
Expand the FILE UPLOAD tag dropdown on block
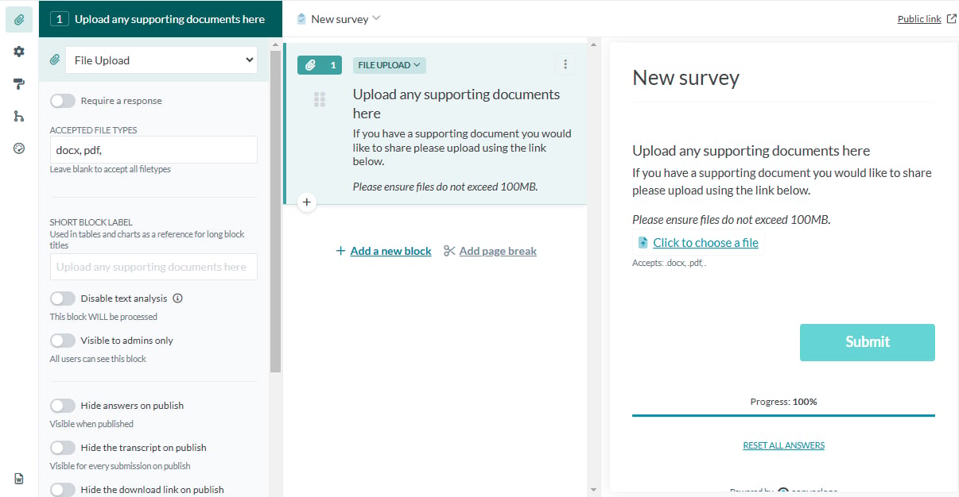point(390,65)
